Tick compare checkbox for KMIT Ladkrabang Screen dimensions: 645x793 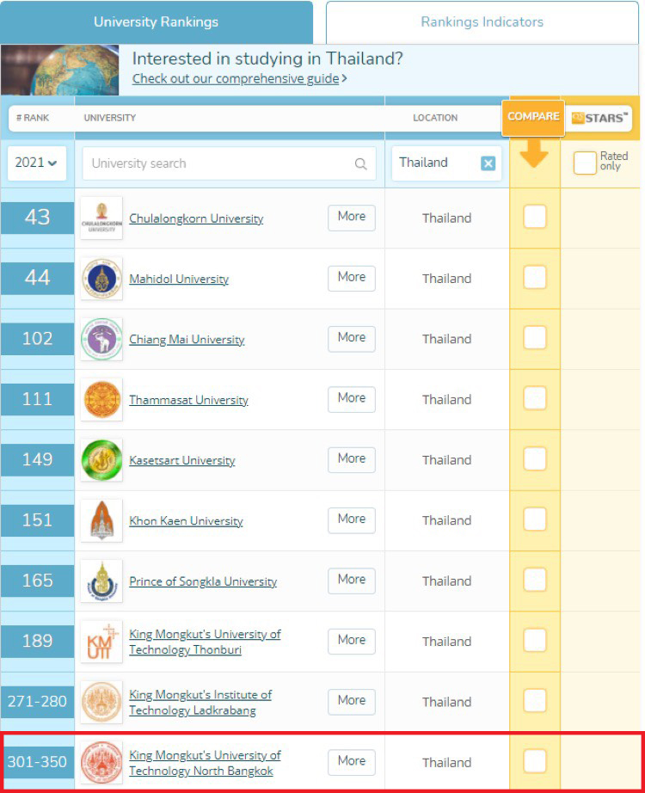point(535,700)
